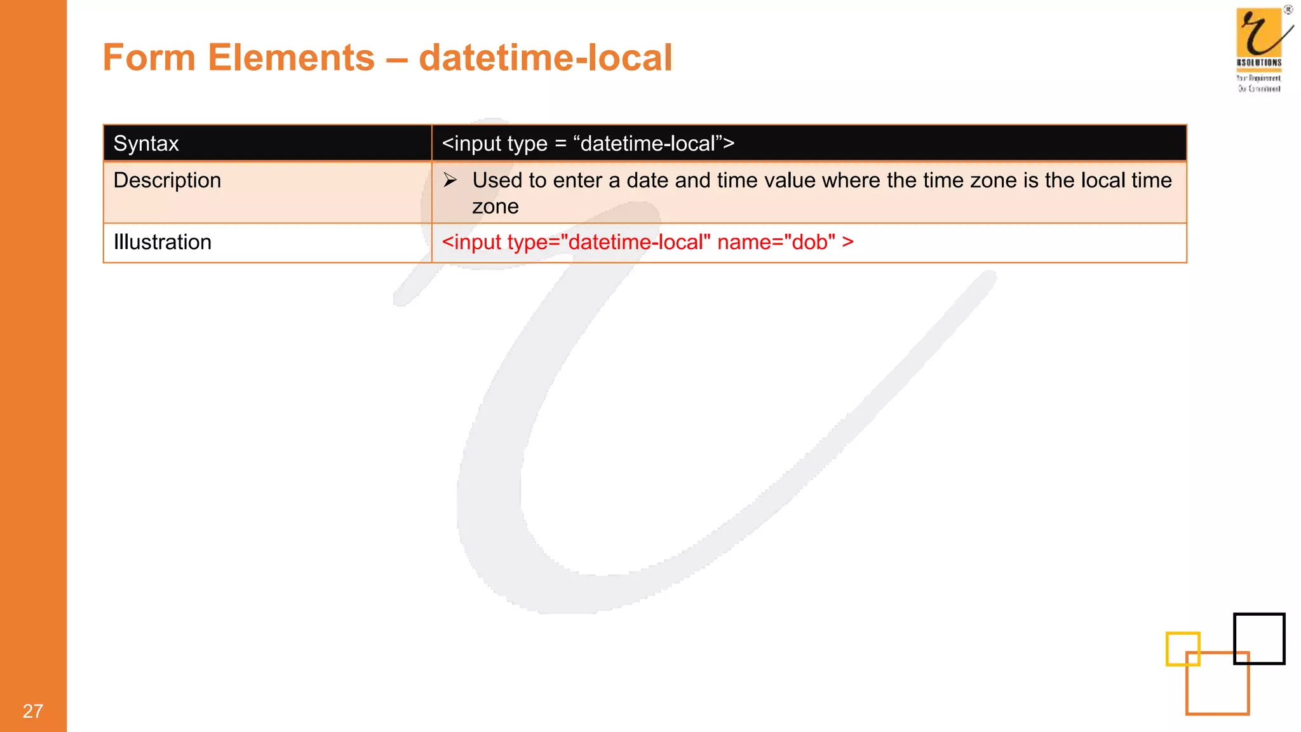Click the word 'datetime-local' in the title

tap(545, 58)
